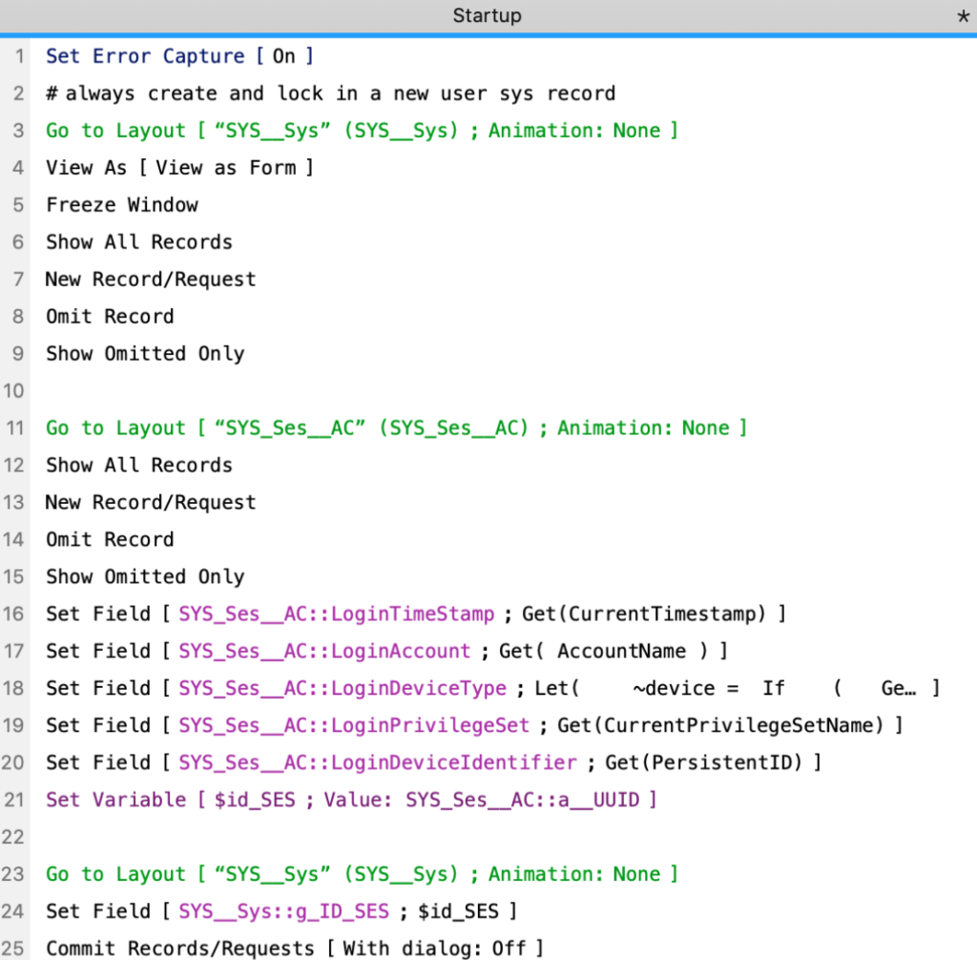This screenshot has width=977, height=960.
Task: Select the Startup script tab
Action: 488,15
